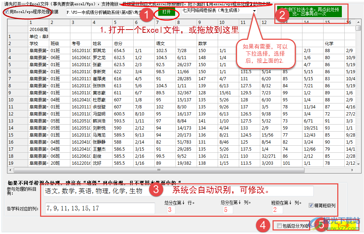Select the 考号 header cell
Screen dimensions: 364x234
81,43
